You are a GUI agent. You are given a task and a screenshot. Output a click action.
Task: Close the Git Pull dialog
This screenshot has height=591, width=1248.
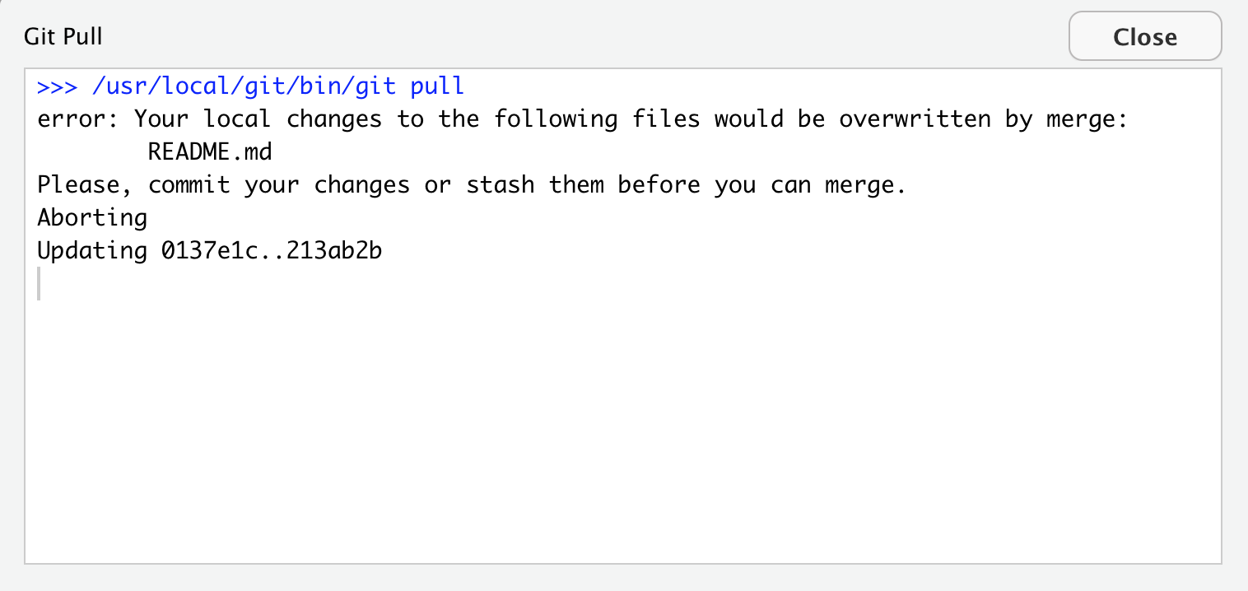pos(1145,36)
